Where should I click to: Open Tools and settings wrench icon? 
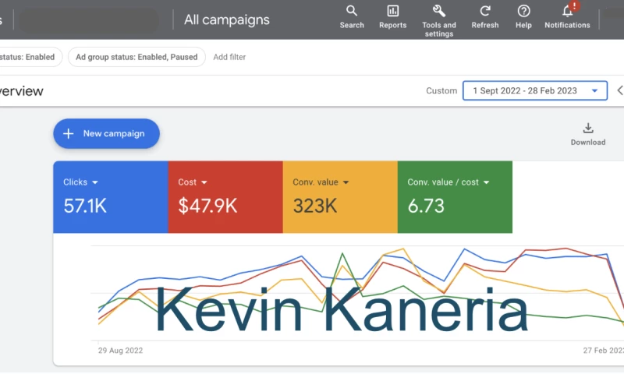click(439, 11)
